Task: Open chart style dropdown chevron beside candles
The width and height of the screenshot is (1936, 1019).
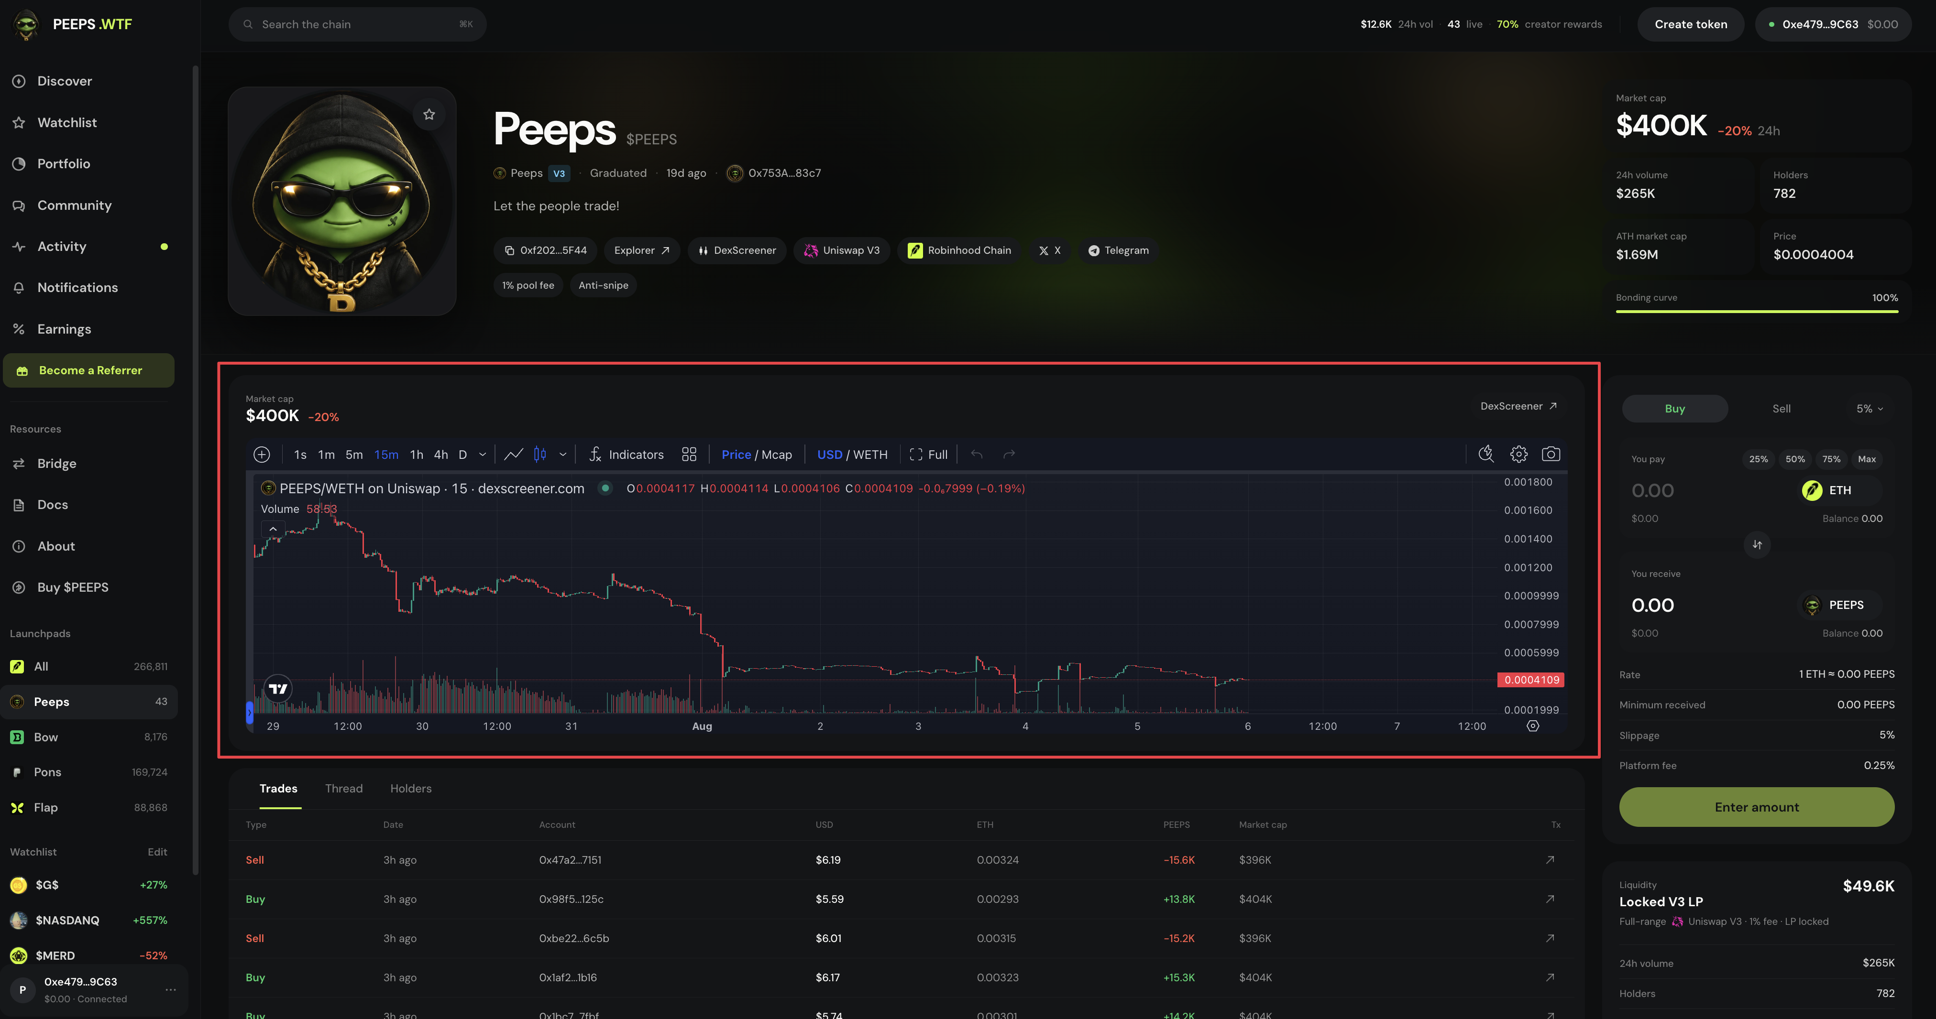Action: tap(562, 455)
